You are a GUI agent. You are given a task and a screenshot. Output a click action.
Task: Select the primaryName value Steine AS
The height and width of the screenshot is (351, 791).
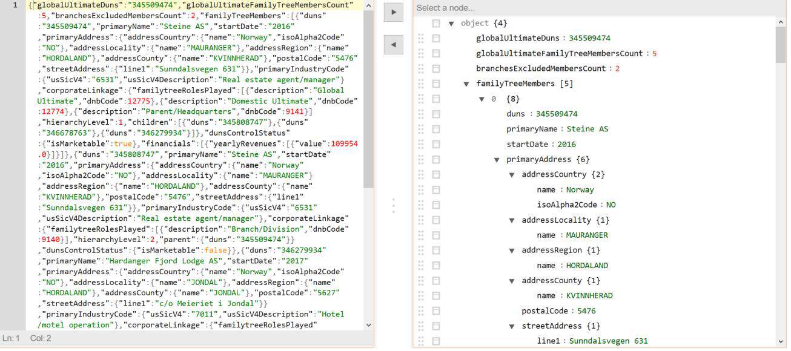tap(587, 129)
